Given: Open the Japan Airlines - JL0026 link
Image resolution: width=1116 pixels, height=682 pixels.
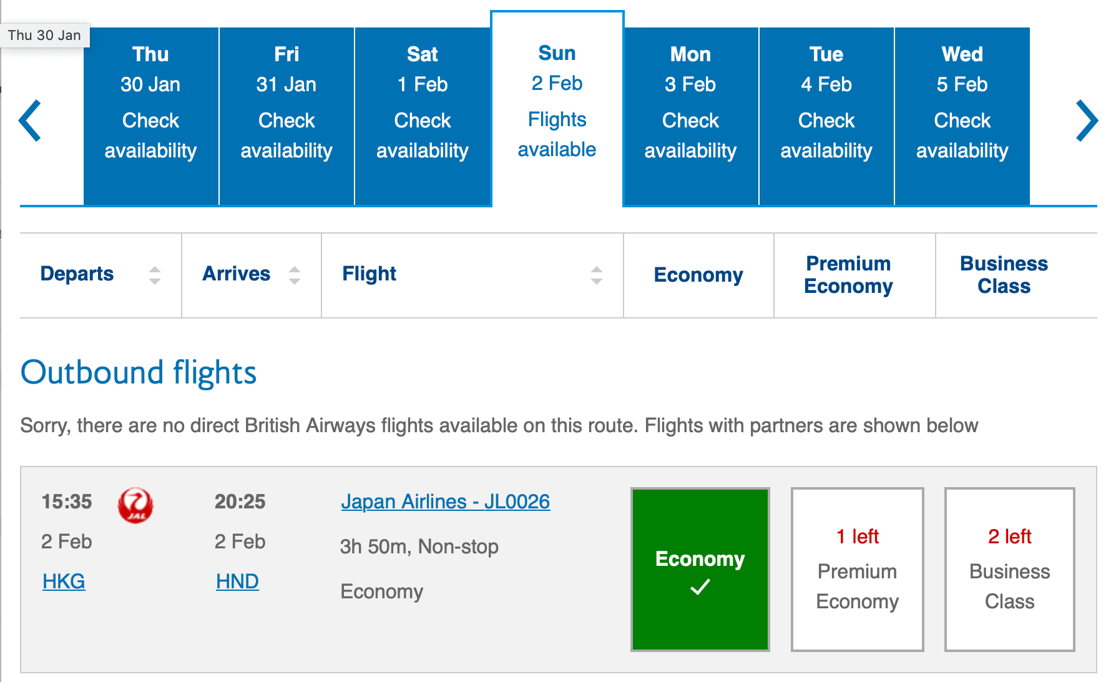Looking at the screenshot, I should 446,502.
